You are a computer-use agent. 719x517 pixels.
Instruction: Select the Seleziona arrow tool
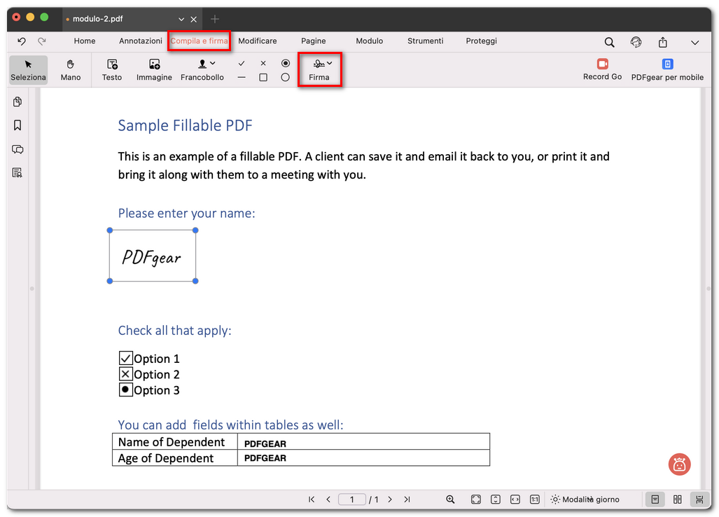[27, 69]
